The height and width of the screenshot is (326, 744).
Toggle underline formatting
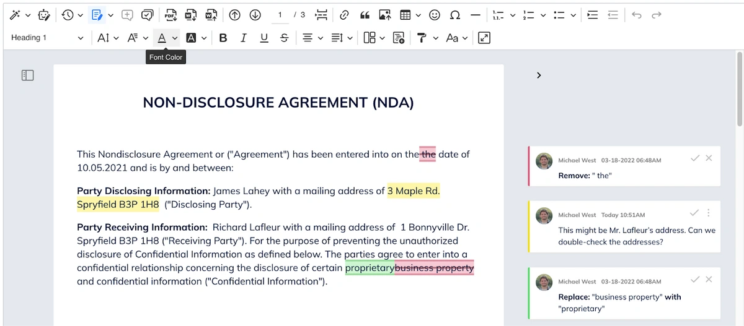click(x=264, y=38)
